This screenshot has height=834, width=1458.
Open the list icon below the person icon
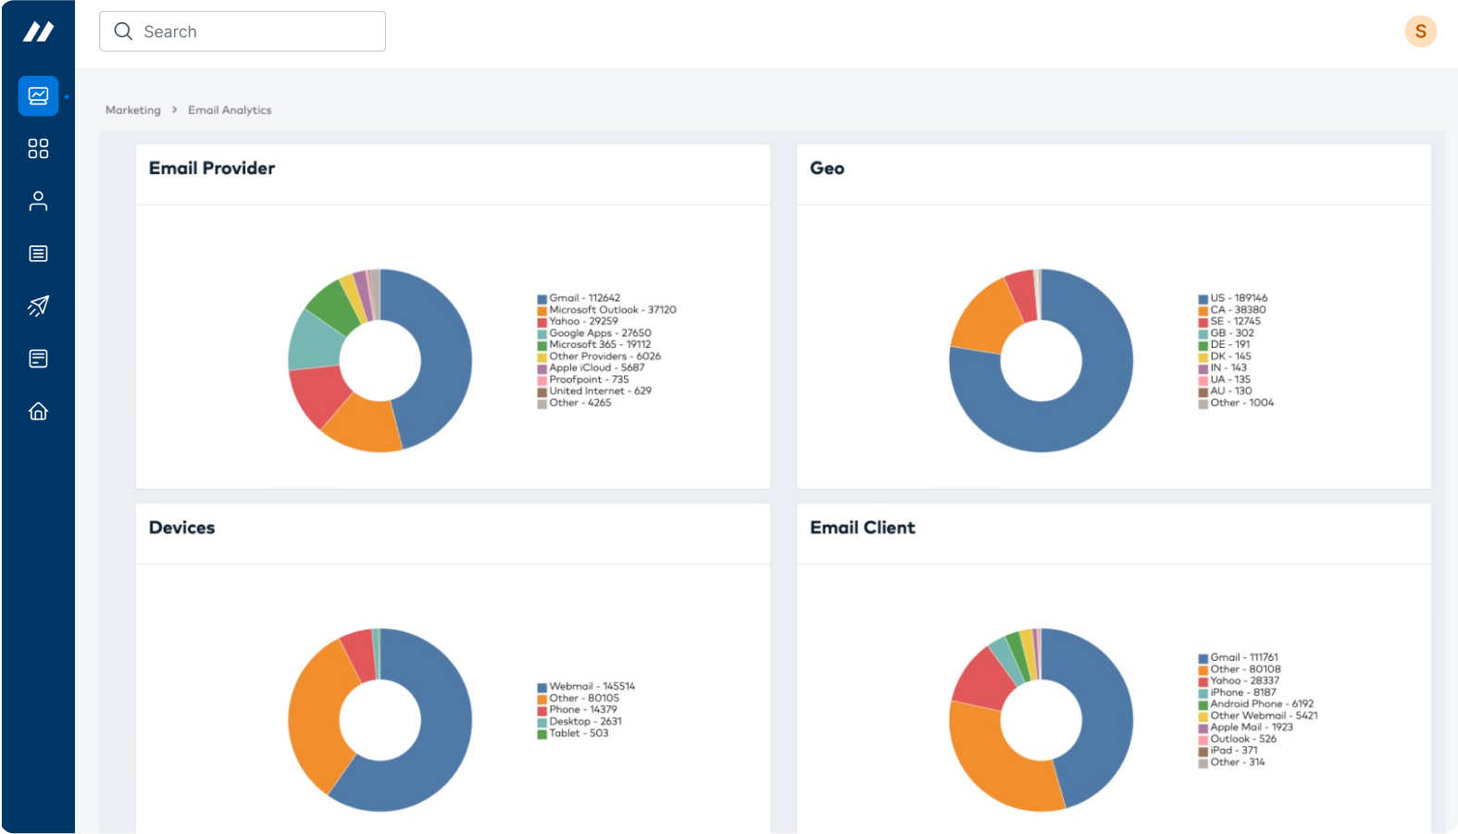(x=38, y=254)
